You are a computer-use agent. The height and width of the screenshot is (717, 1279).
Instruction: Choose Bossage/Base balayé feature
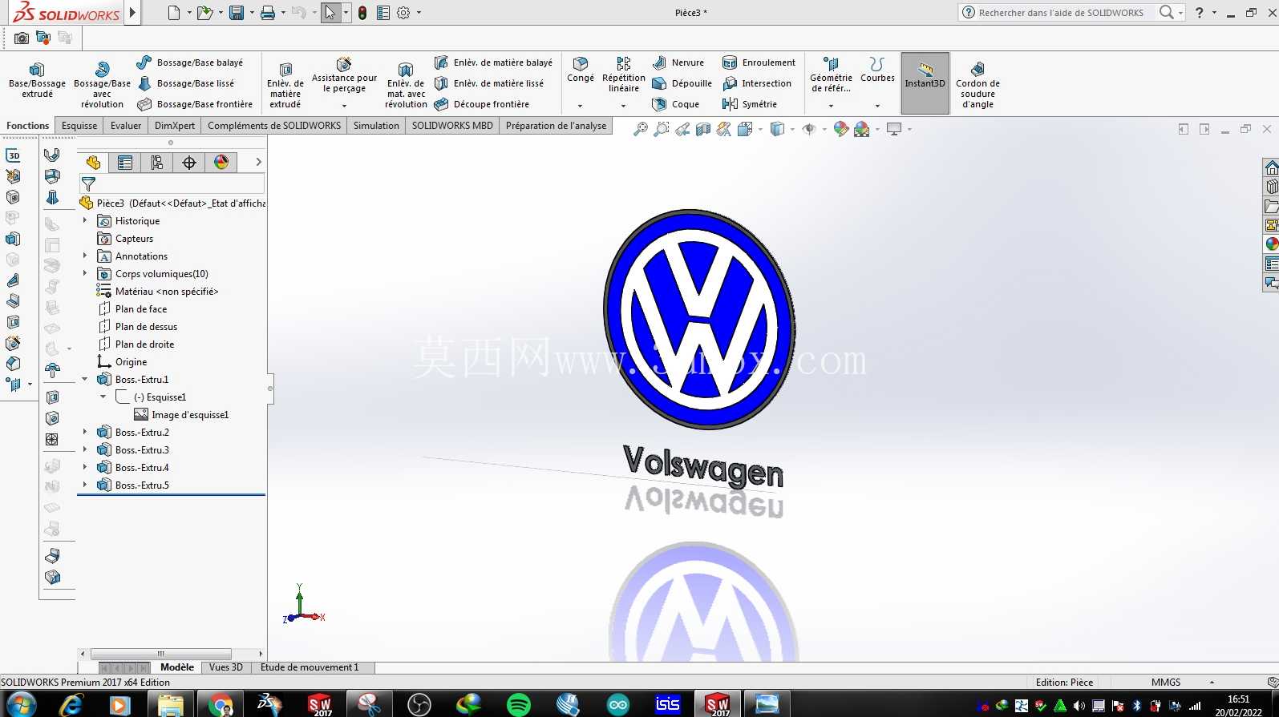click(x=190, y=62)
